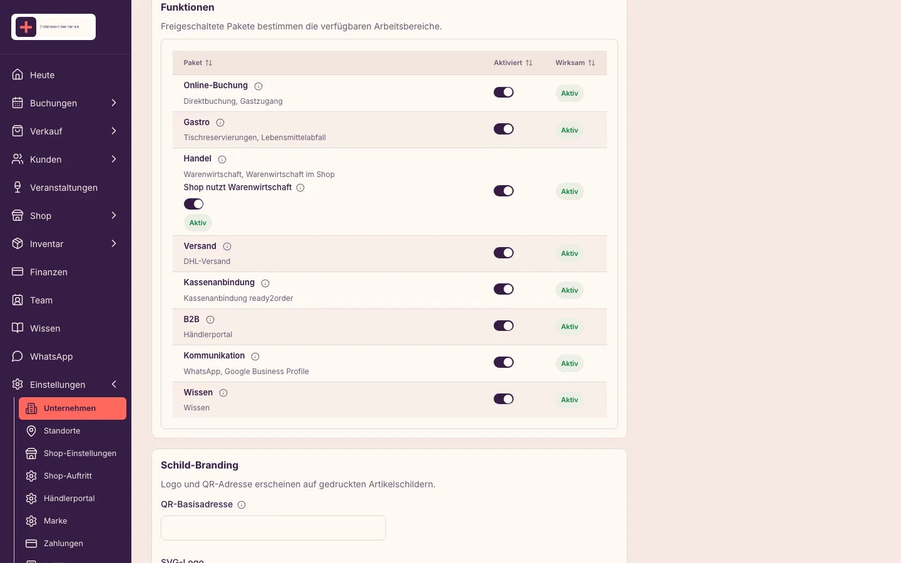Expand the Buchungen sidebar submenu
The height and width of the screenshot is (563, 901).
[x=114, y=103]
